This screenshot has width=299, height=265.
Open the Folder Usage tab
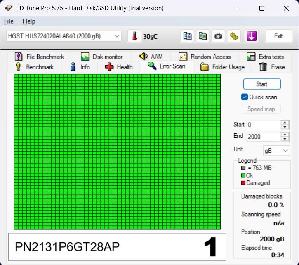(223, 67)
